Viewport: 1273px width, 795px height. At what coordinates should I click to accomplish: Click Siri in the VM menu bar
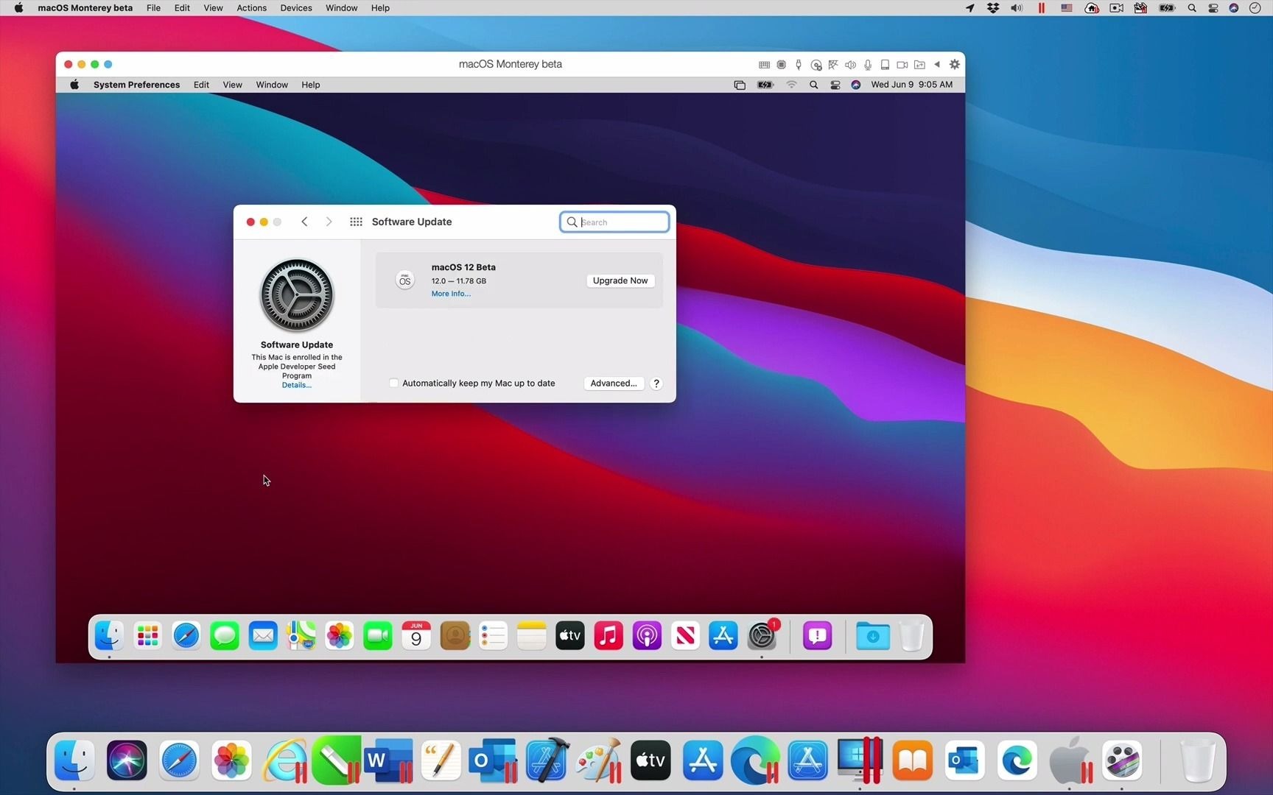855,85
